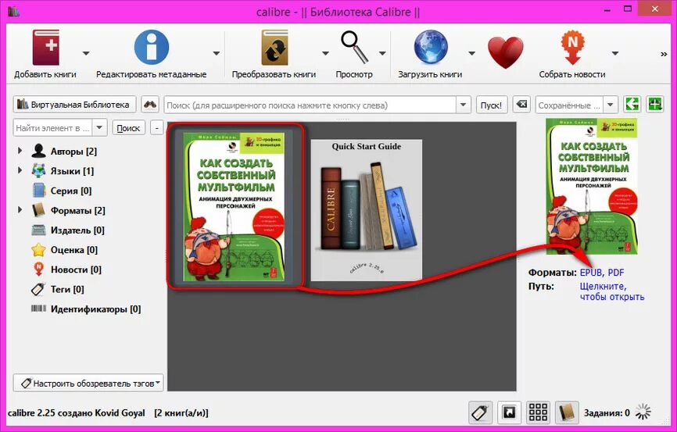The width and height of the screenshot is (677, 432).
Task: Click the Преобразовать книги convert icon
Action: (274, 48)
